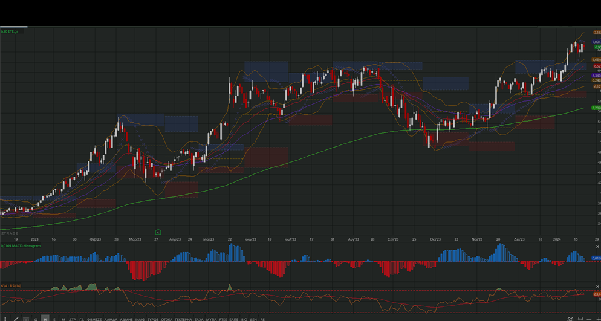Switch to the ΙΝΛΙΦ symbol tab
Image resolution: width=601 pixels, height=321 pixels.
(140, 319)
